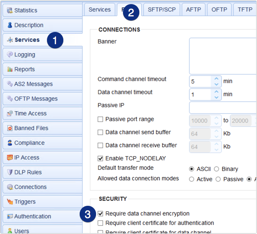Screen dimensions: 257x234
Task: Click the DLP Rules shield icon
Action: (10, 172)
